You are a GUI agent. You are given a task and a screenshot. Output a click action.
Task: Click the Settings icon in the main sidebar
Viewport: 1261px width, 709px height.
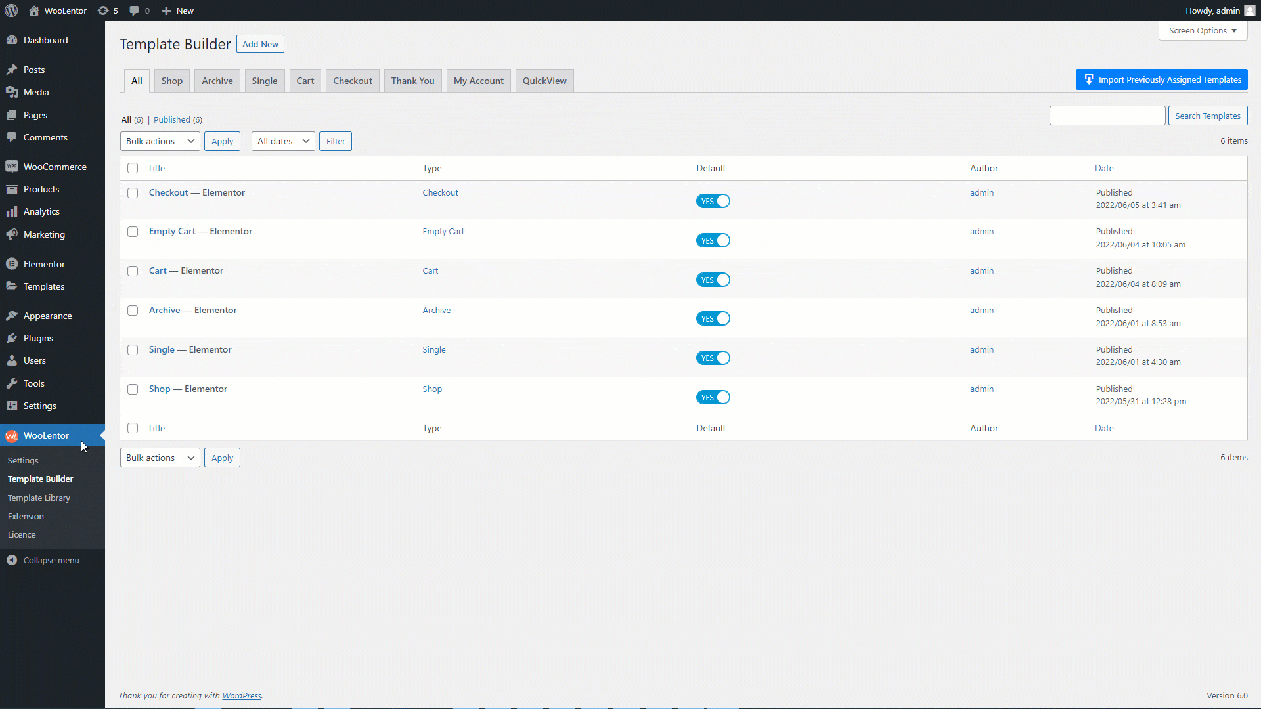[12, 406]
